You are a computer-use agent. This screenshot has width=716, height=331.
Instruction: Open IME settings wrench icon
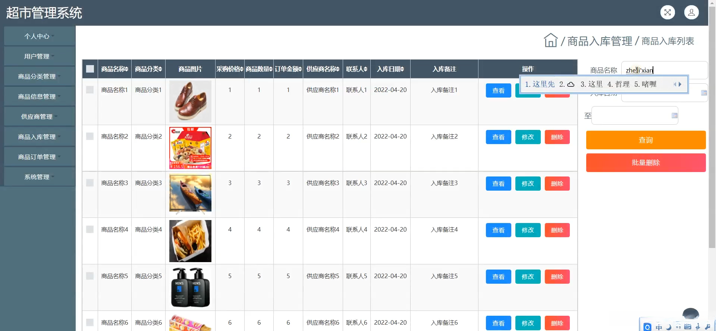(x=707, y=327)
